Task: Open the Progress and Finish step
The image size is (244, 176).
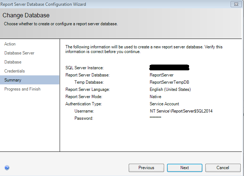Action: coord(22,89)
